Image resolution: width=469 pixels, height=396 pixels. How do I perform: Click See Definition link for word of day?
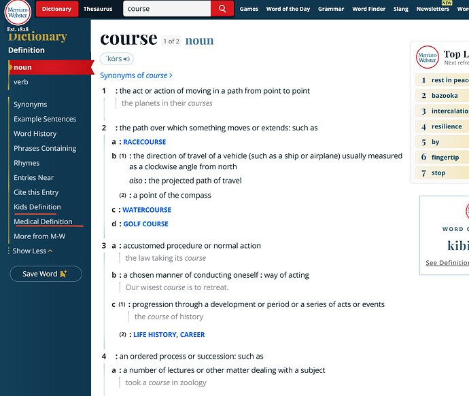tap(447, 263)
